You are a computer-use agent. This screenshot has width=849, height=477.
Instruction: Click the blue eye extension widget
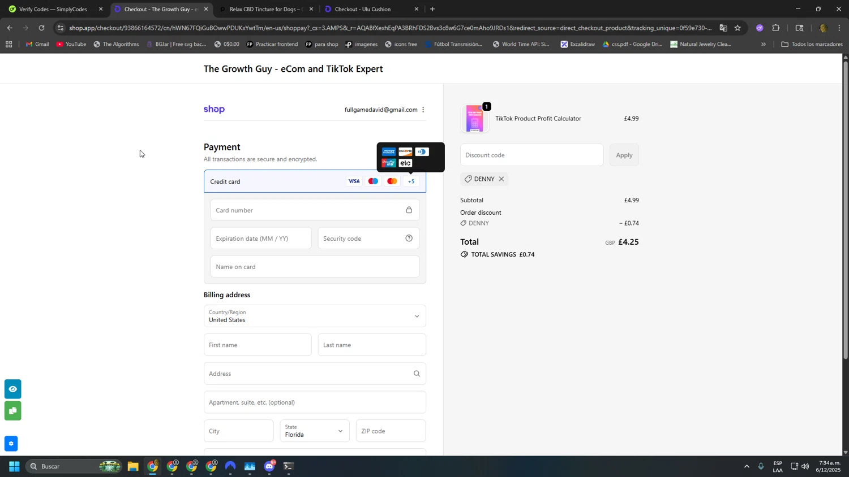click(12, 389)
